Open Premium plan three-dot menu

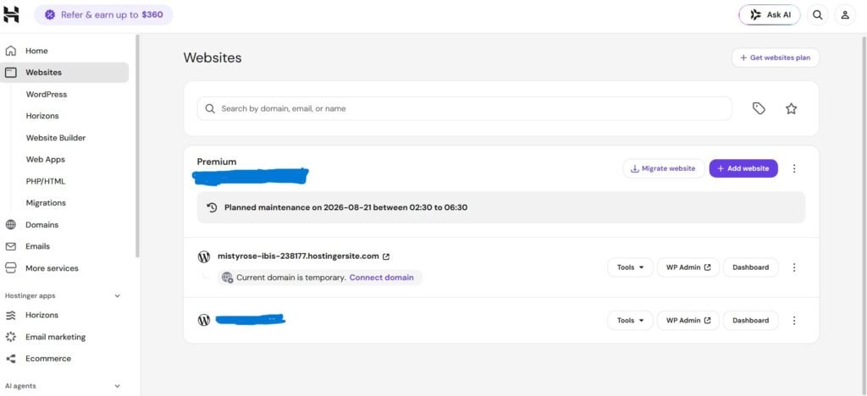(x=794, y=168)
